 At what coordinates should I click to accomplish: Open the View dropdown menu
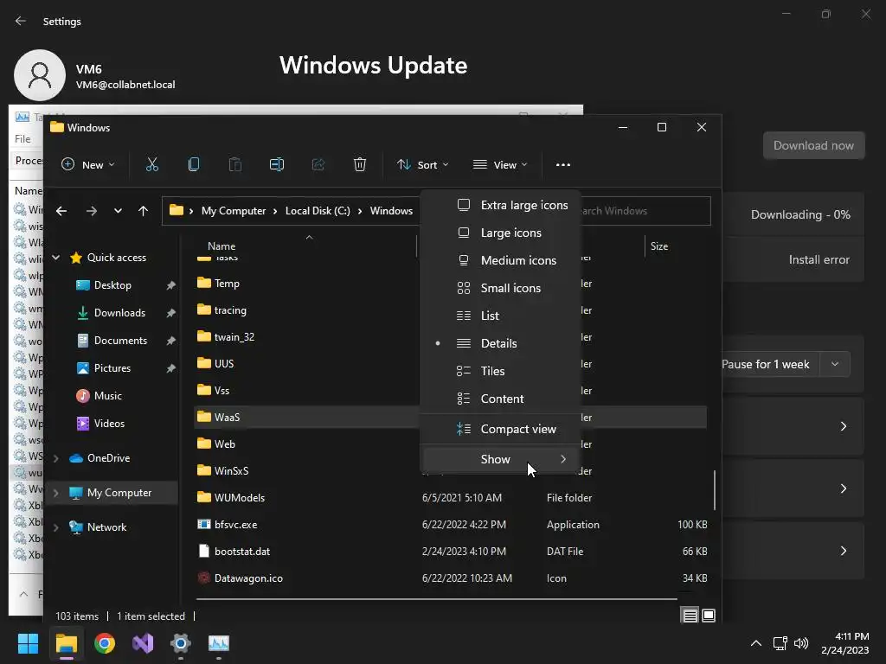pyautogui.click(x=500, y=164)
